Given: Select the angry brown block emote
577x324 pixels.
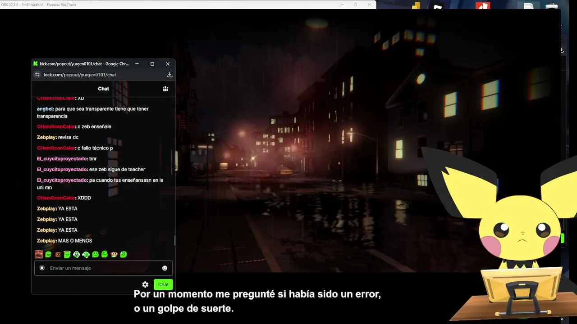Looking at the screenshot, I should point(58,254).
